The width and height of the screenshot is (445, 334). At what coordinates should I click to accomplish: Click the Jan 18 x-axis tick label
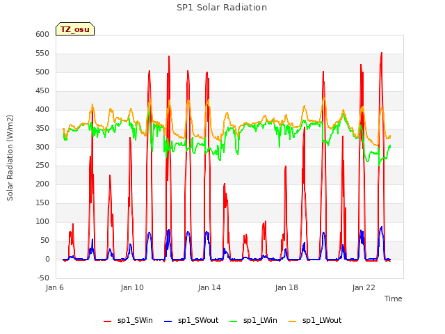coord(286,287)
